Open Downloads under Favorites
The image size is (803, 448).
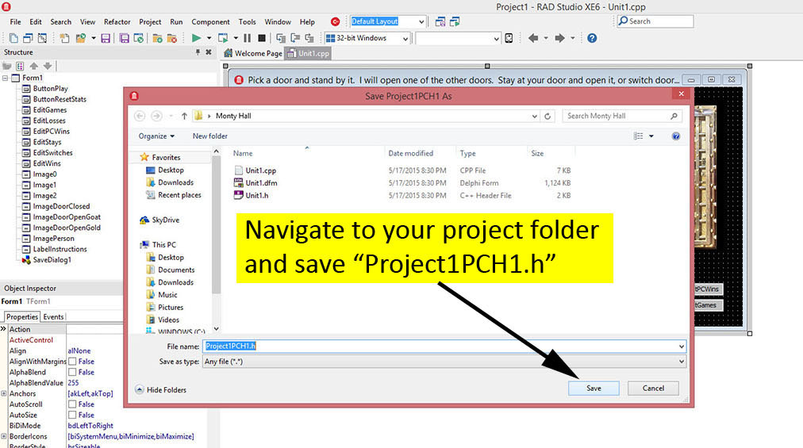tap(175, 182)
